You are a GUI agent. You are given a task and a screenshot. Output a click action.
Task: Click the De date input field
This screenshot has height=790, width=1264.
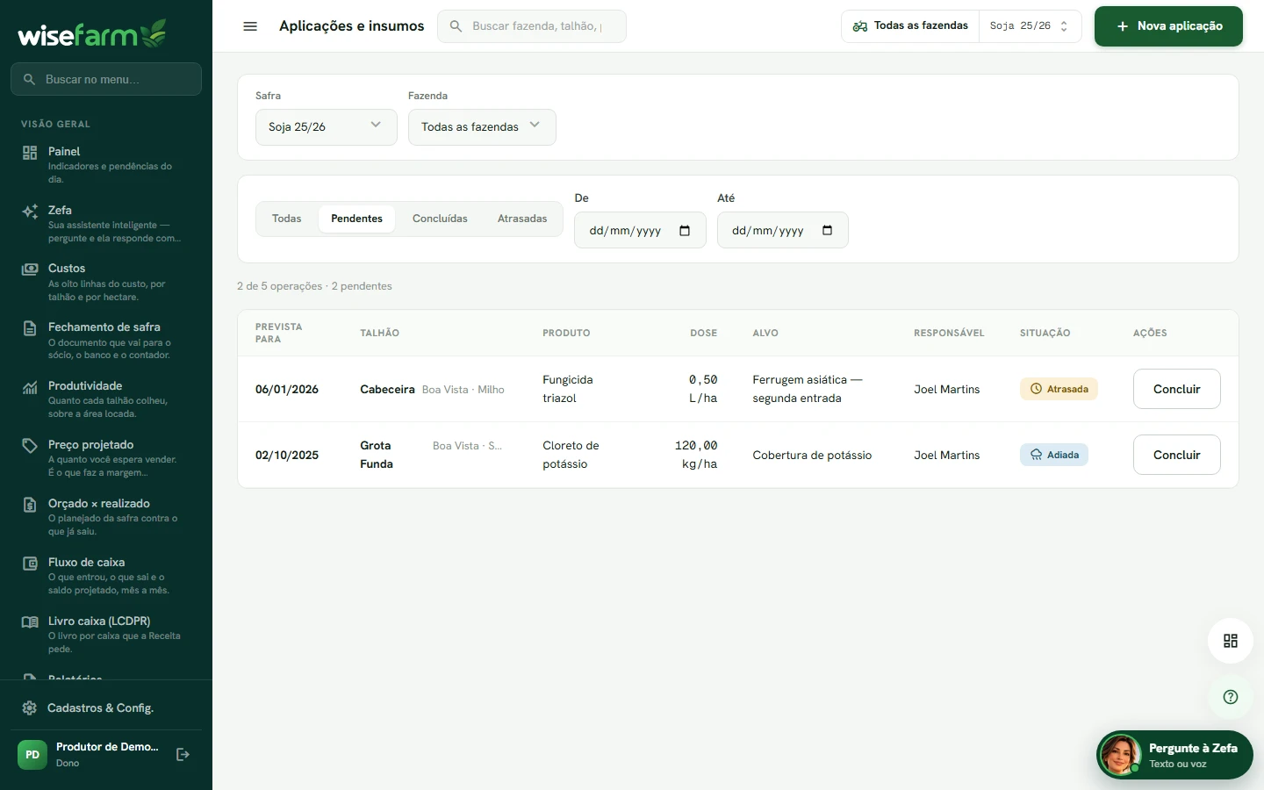[640, 230]
